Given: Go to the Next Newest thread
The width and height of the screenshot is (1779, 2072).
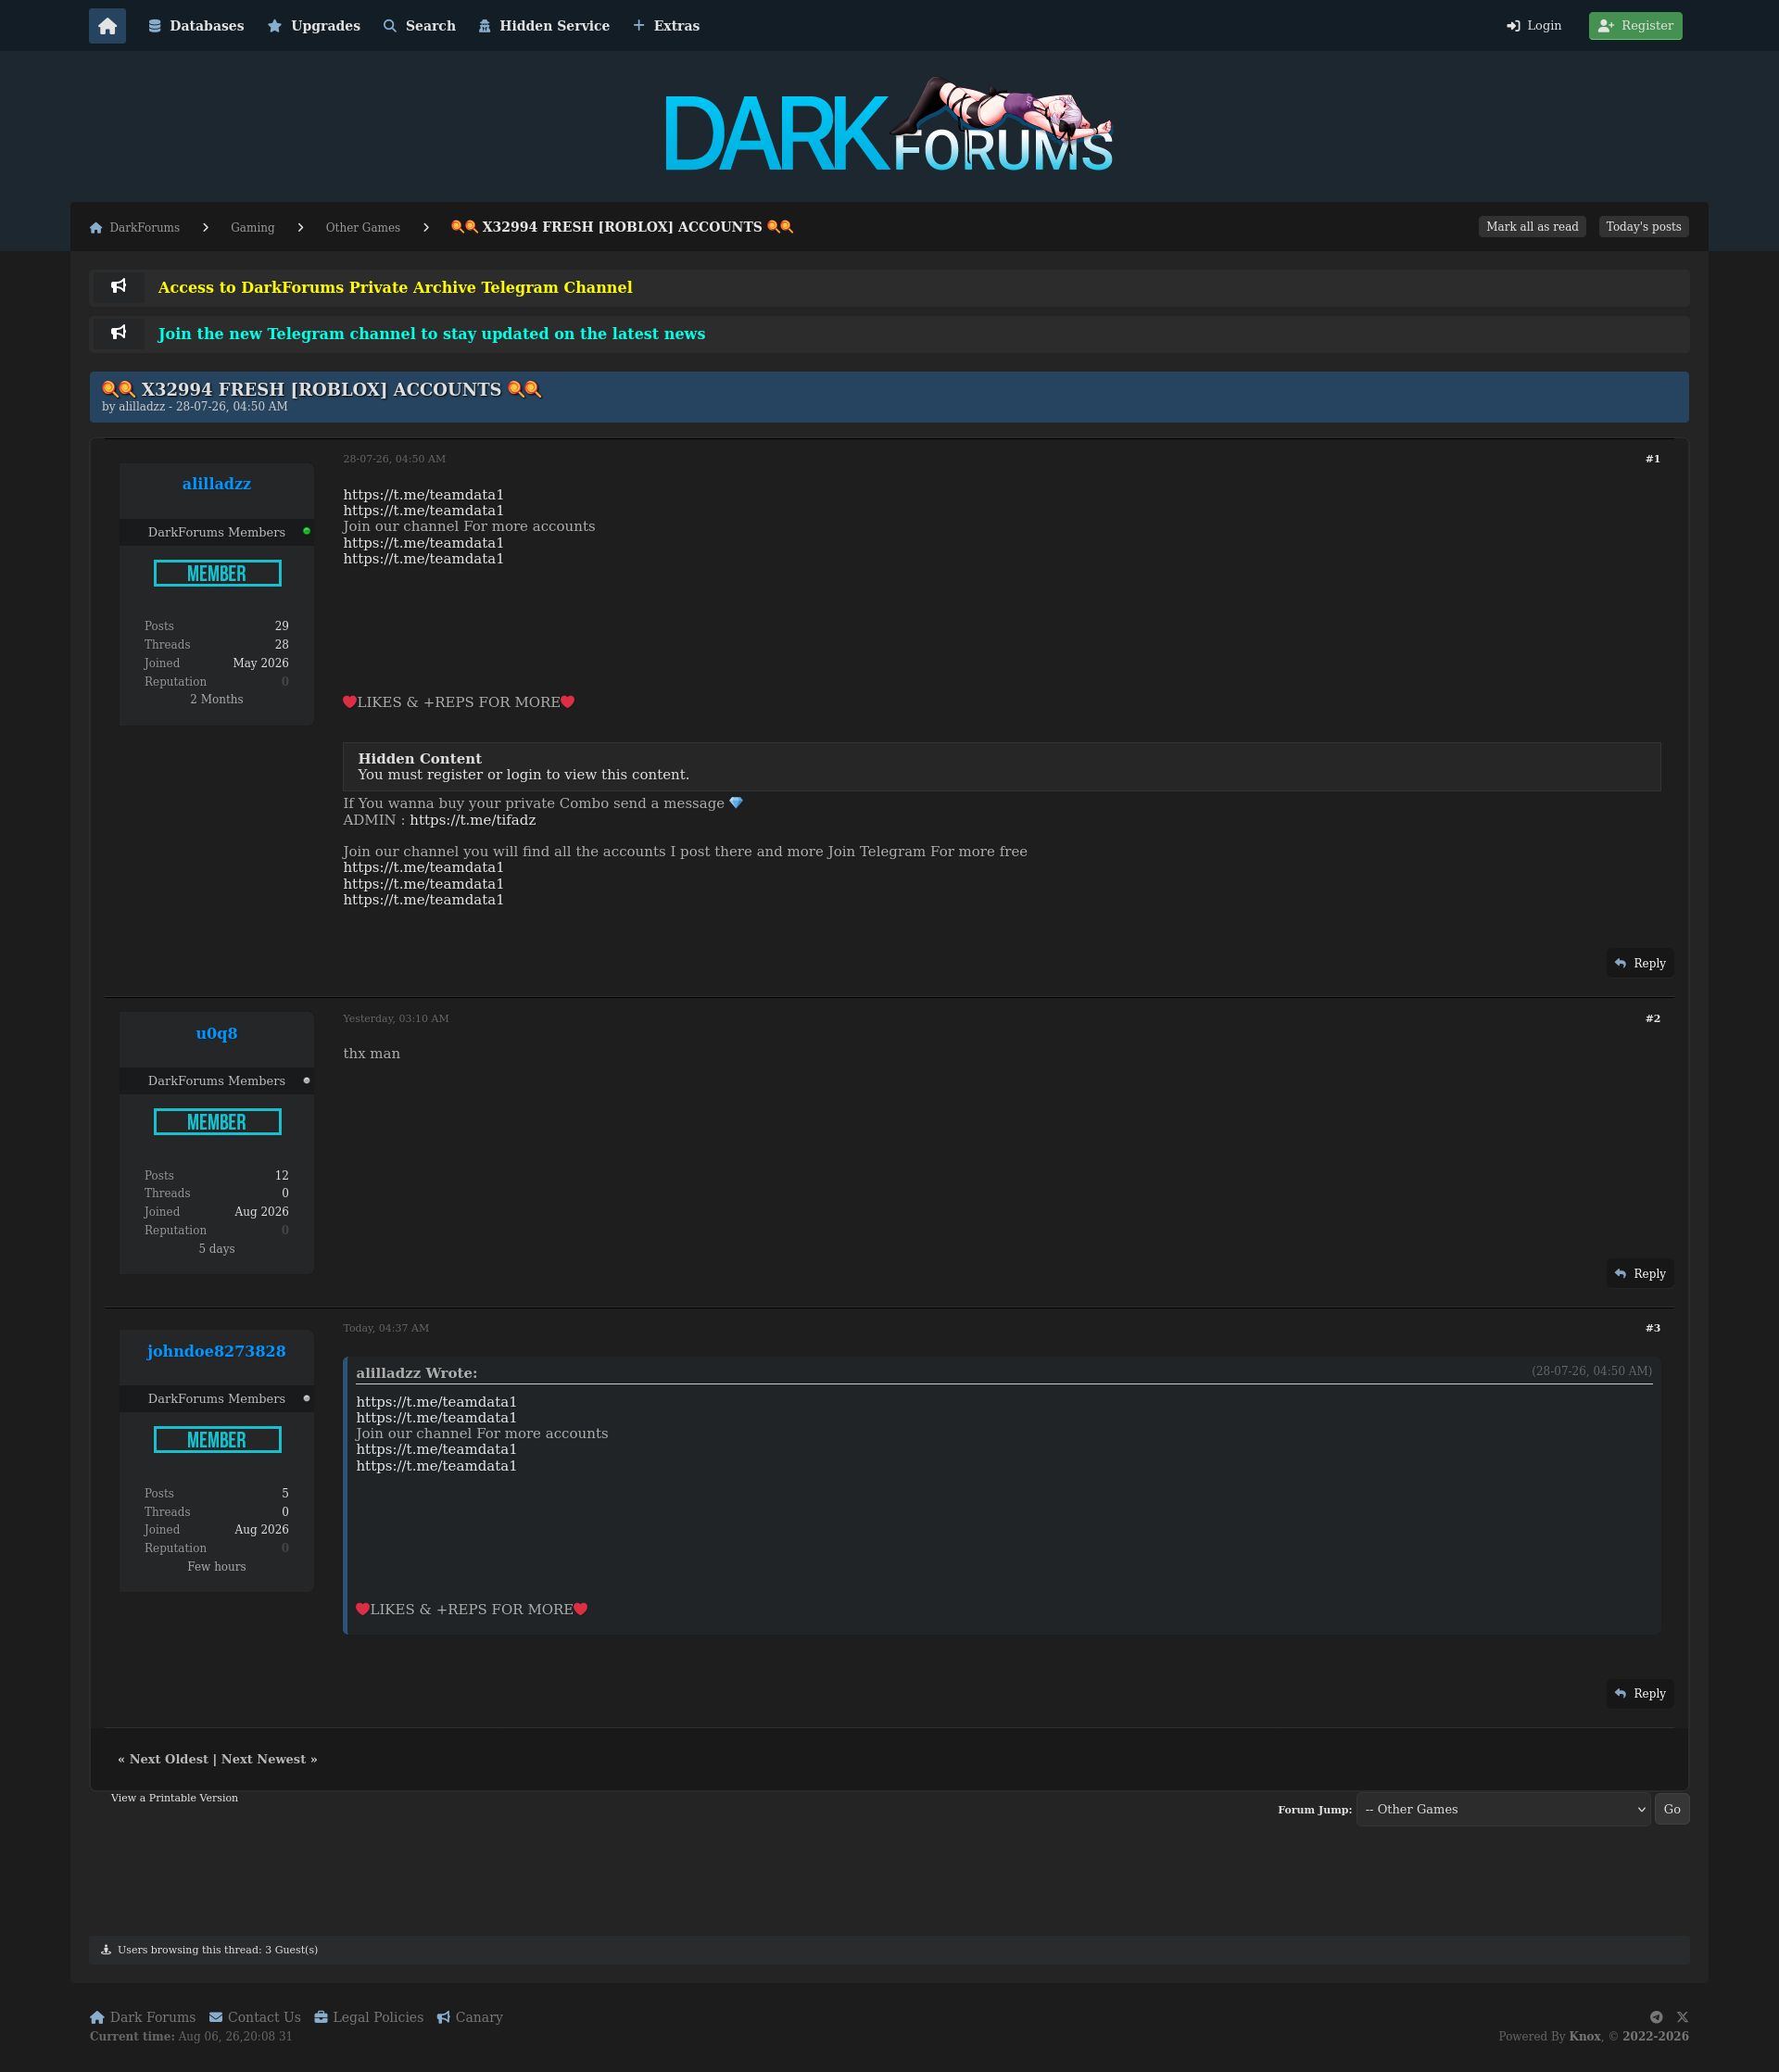Looking at the screenshot, I should coord(263,1759).
